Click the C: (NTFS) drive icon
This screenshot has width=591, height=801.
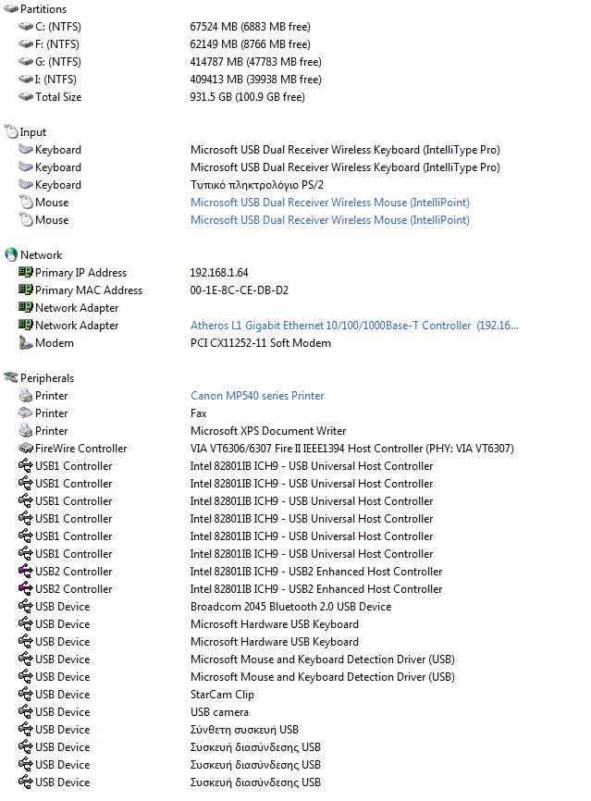(26, 26)
